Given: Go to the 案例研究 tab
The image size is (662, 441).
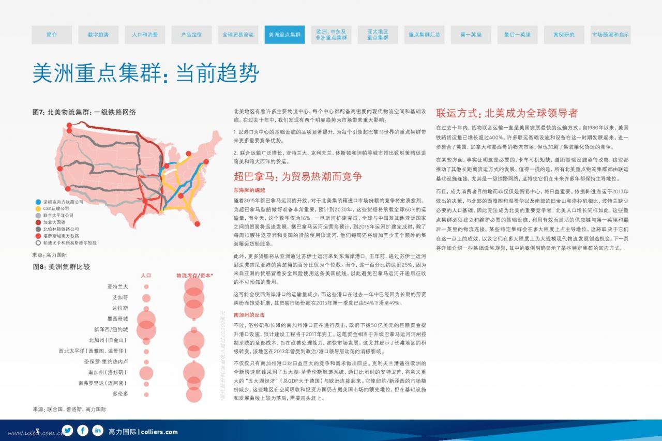Looking at the screenshot, I should coord(564,35).
